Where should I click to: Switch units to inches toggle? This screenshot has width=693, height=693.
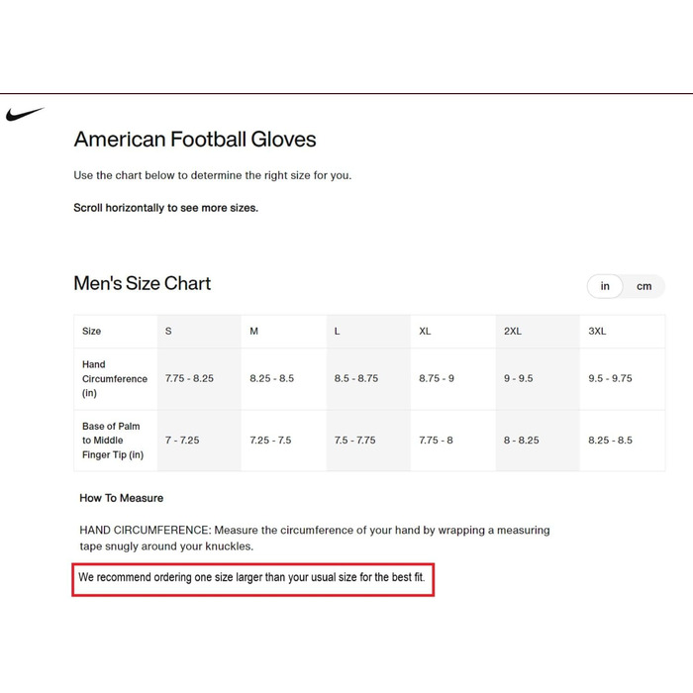tap(605, 286)
